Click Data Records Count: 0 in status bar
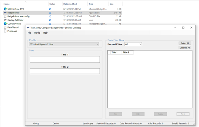199x127 pixels. click(131, 123)
